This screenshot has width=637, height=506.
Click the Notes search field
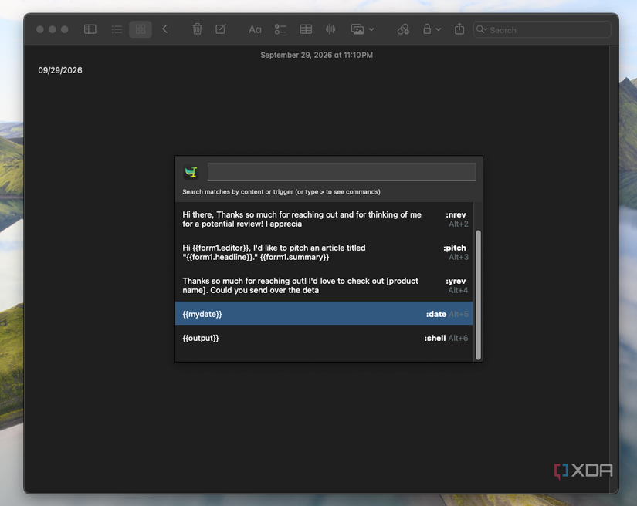click(542, 29)
